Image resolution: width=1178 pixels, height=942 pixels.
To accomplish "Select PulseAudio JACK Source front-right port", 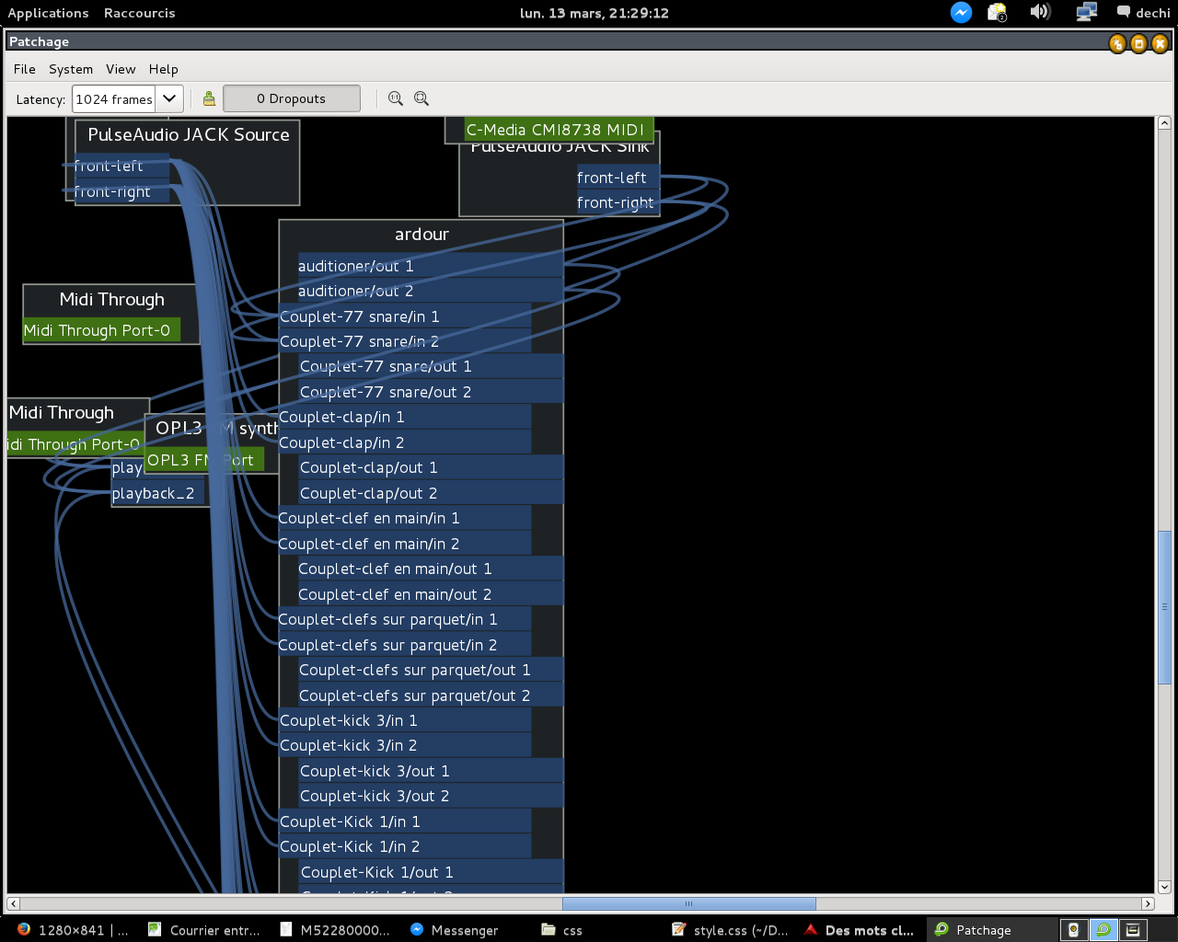I will [x=121, y=191].
